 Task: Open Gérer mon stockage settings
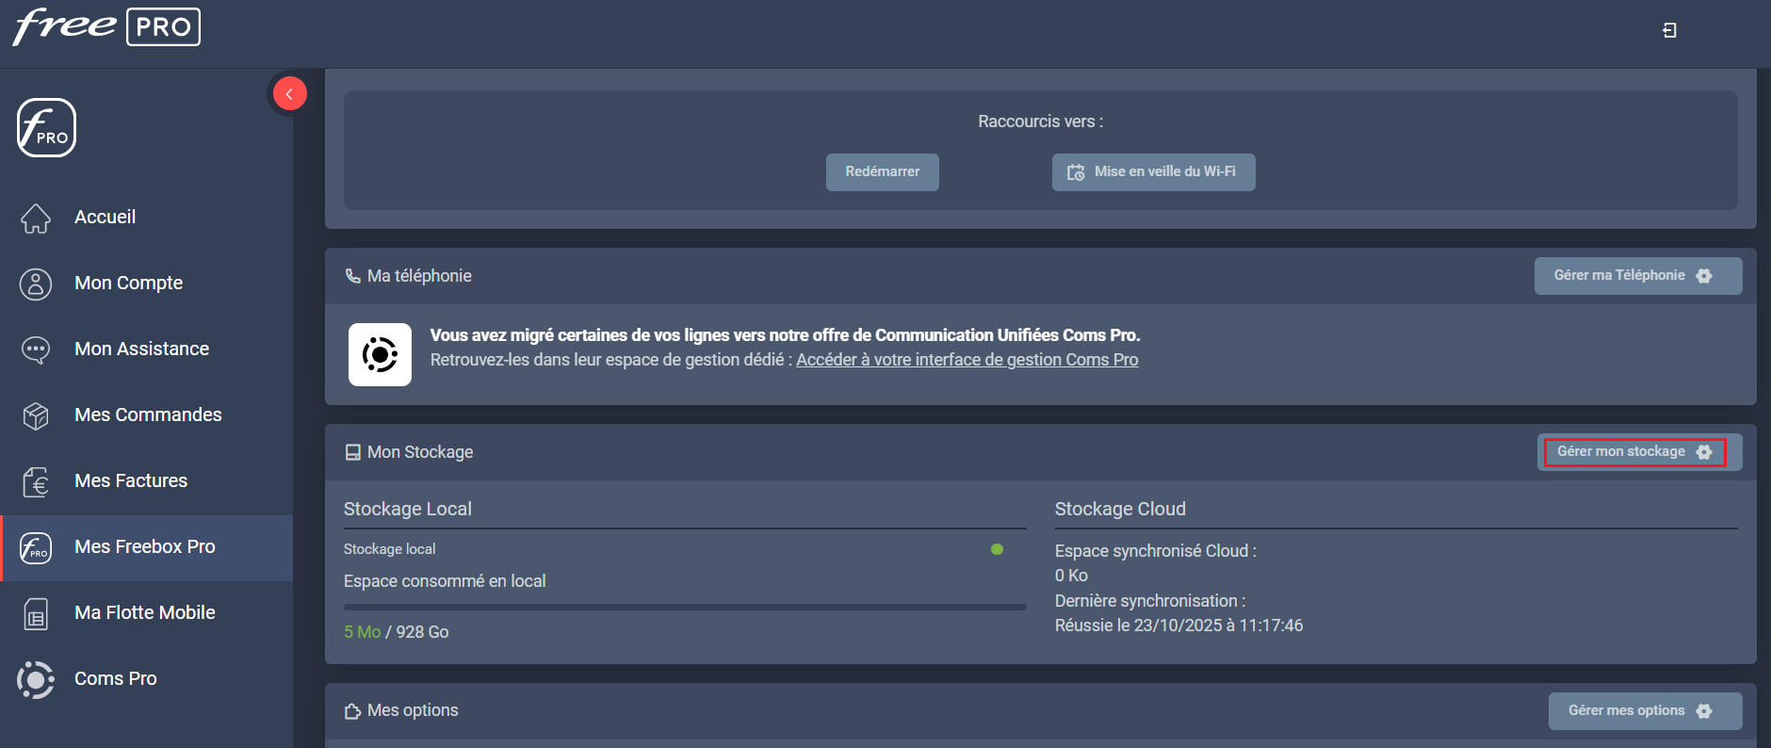tap(1634, 452)
